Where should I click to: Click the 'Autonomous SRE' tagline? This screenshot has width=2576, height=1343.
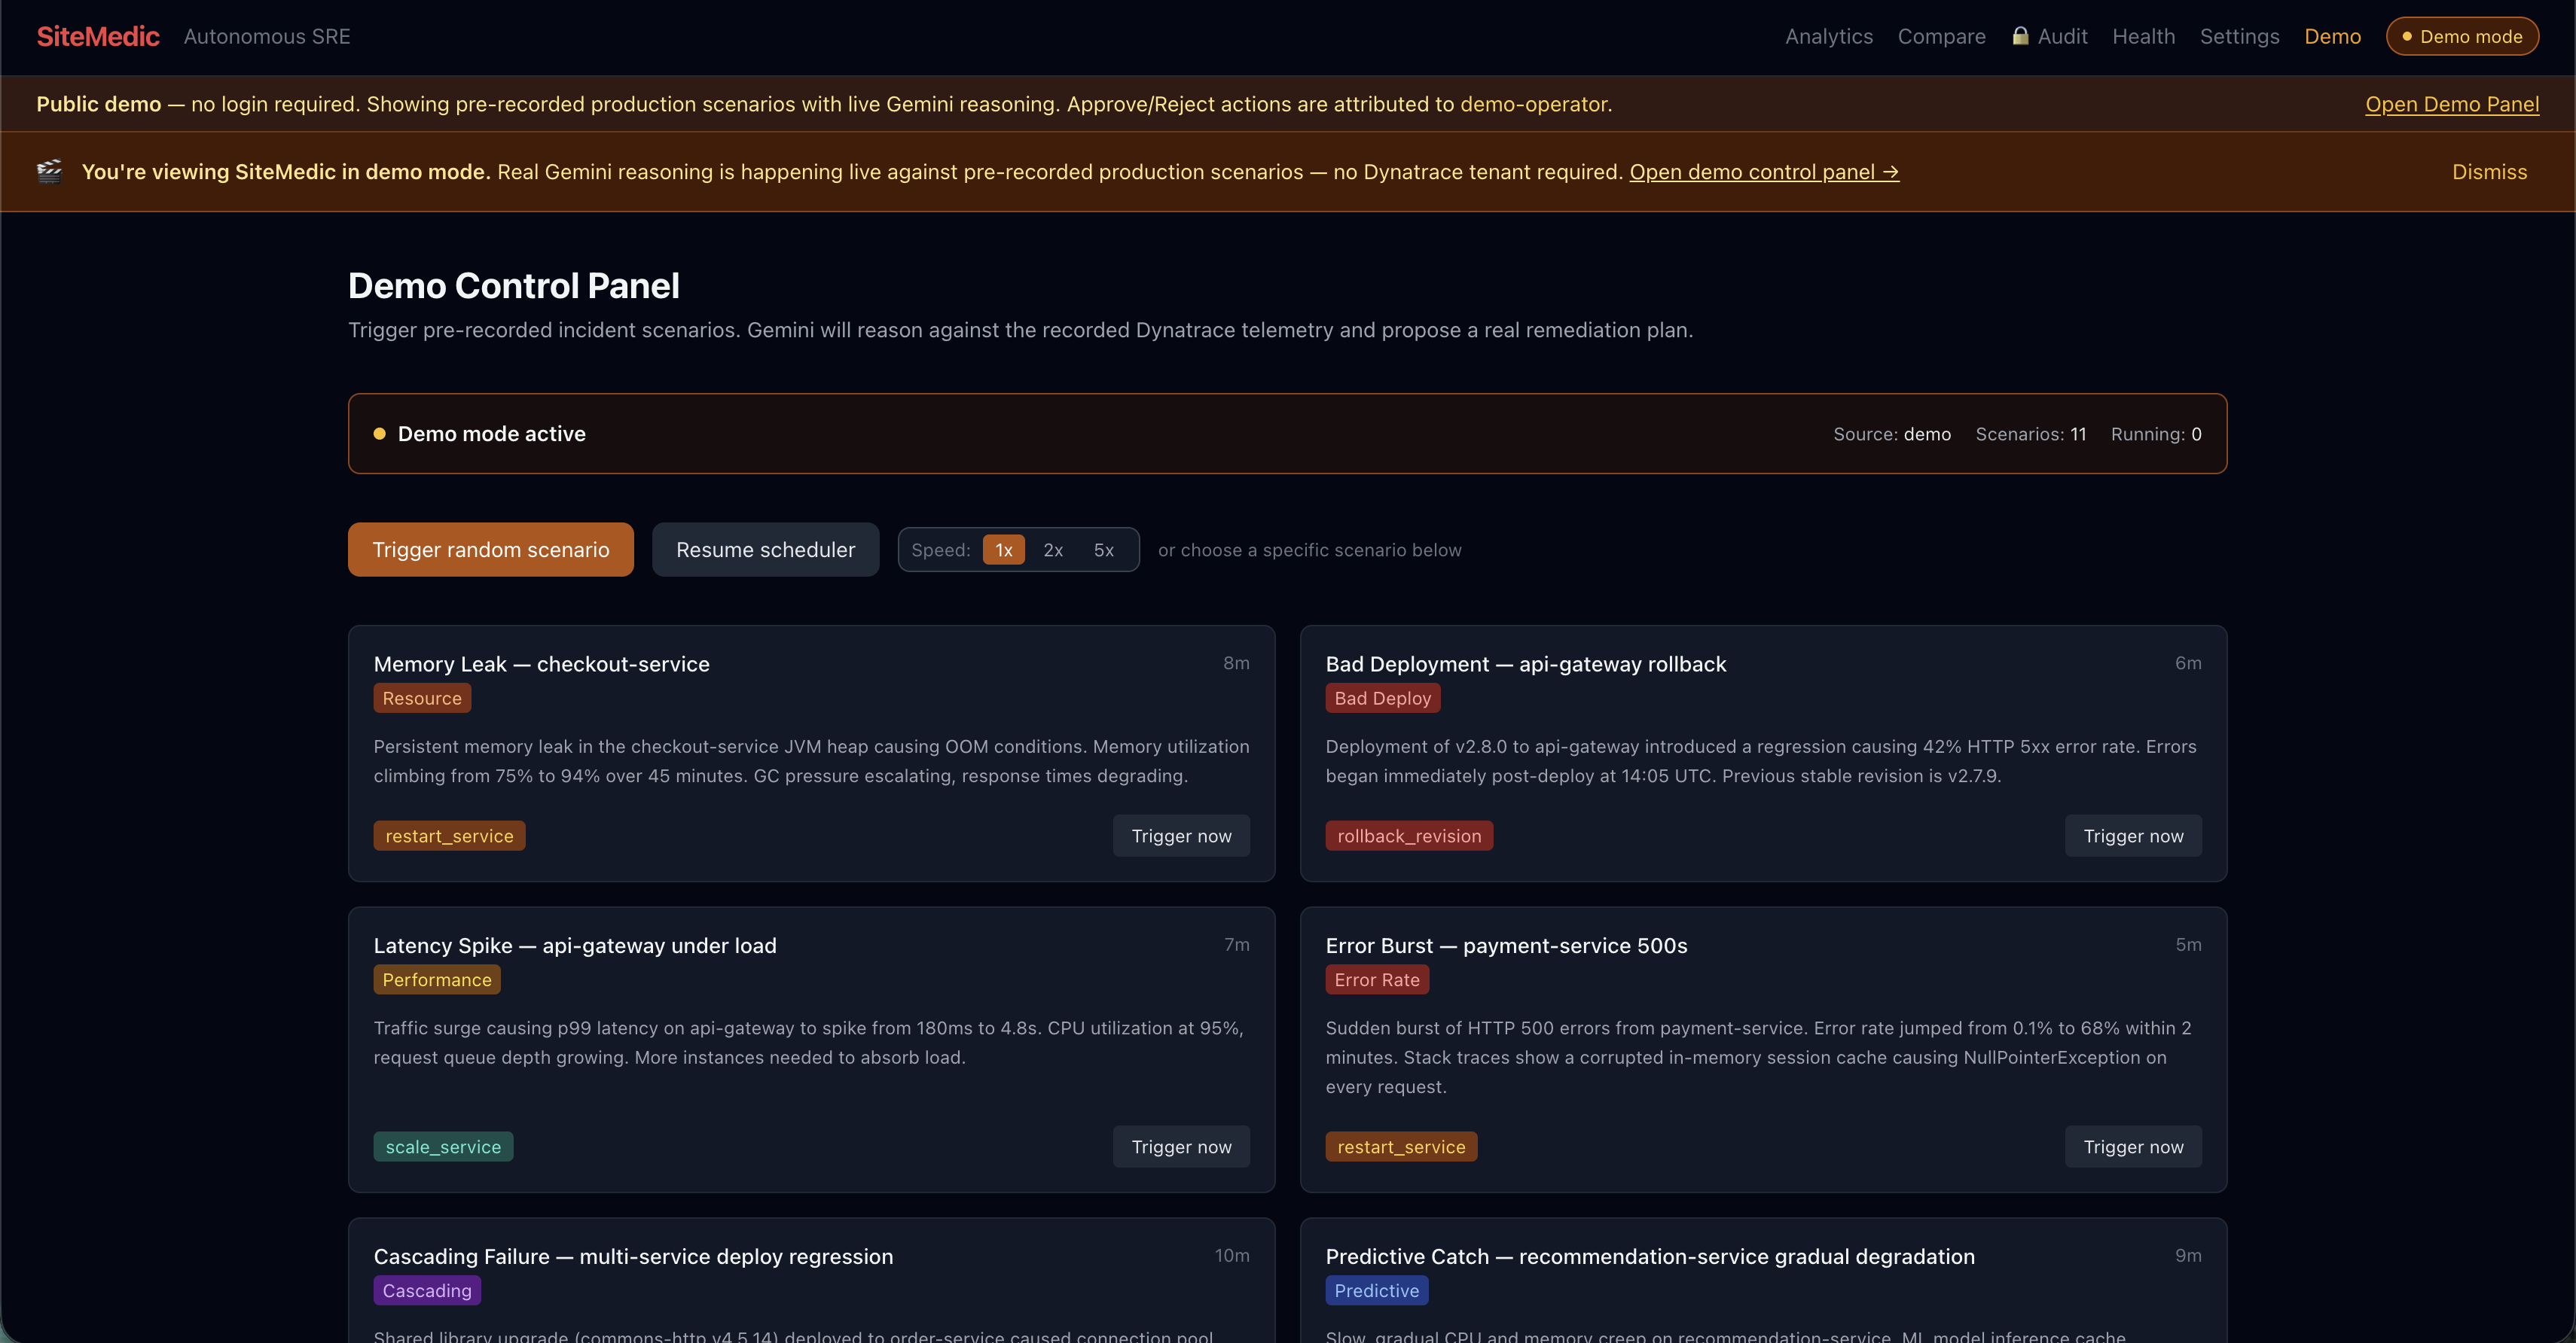[267, 37]
